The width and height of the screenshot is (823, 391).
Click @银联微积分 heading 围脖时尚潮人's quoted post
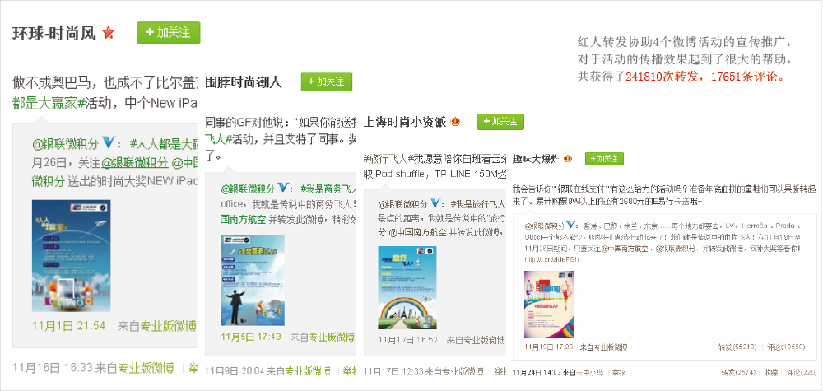(248, 189)
